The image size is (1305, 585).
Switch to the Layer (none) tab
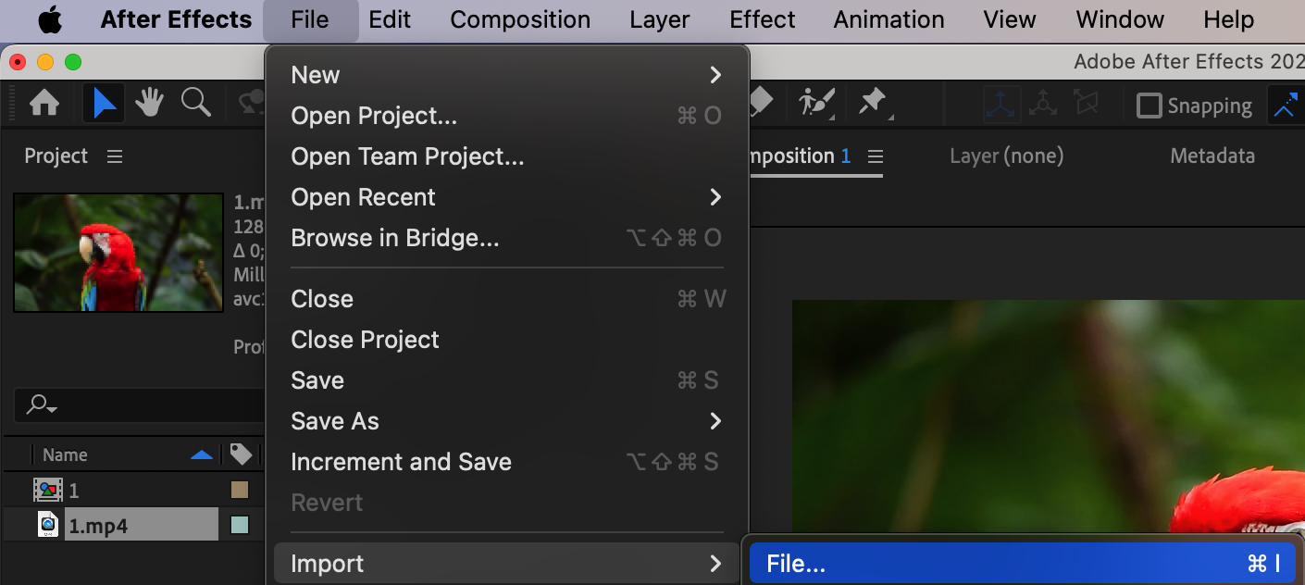[1006, 156]
